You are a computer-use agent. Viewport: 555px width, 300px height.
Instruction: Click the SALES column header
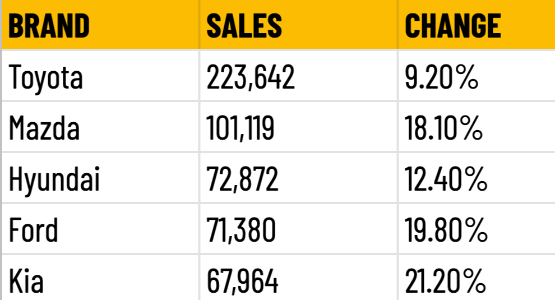[x=299, y=25]
